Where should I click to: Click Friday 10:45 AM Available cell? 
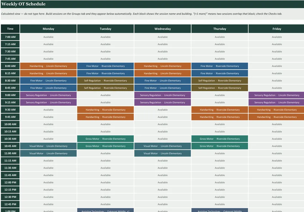[x=277, y=146]
